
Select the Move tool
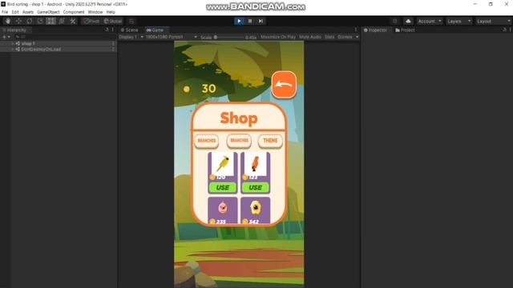pos(18,22)
